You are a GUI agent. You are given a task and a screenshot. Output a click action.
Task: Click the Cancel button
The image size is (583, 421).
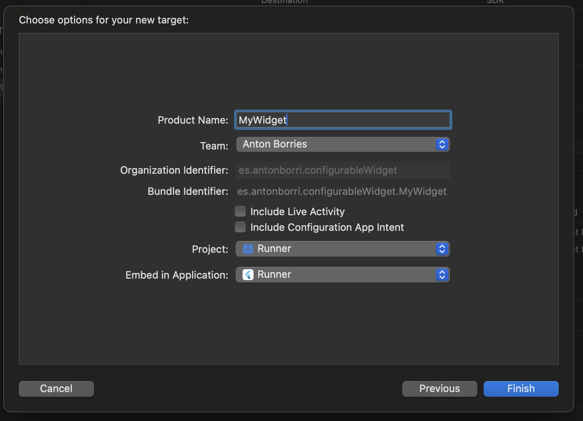click(56, 389)
